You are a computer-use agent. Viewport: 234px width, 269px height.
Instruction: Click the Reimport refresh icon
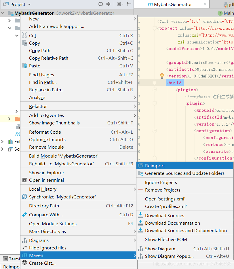[140, 166]
